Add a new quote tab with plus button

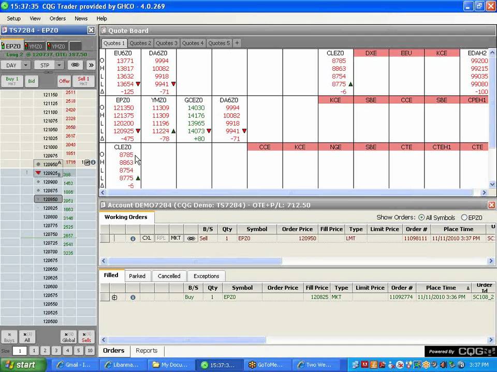pos(237,43)
